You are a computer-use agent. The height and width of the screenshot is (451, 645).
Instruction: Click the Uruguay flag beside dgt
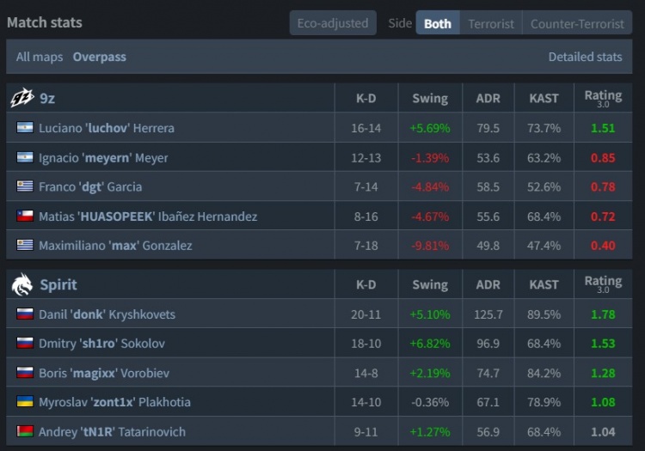[25, 186]
